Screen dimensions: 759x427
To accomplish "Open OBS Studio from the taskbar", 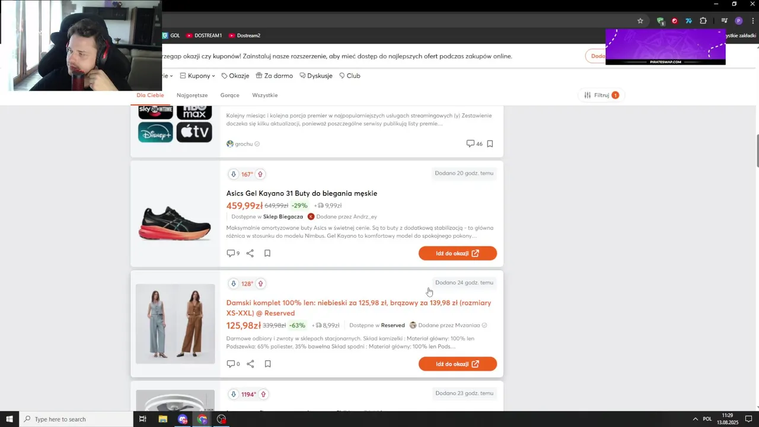I will tap(222, 419).
